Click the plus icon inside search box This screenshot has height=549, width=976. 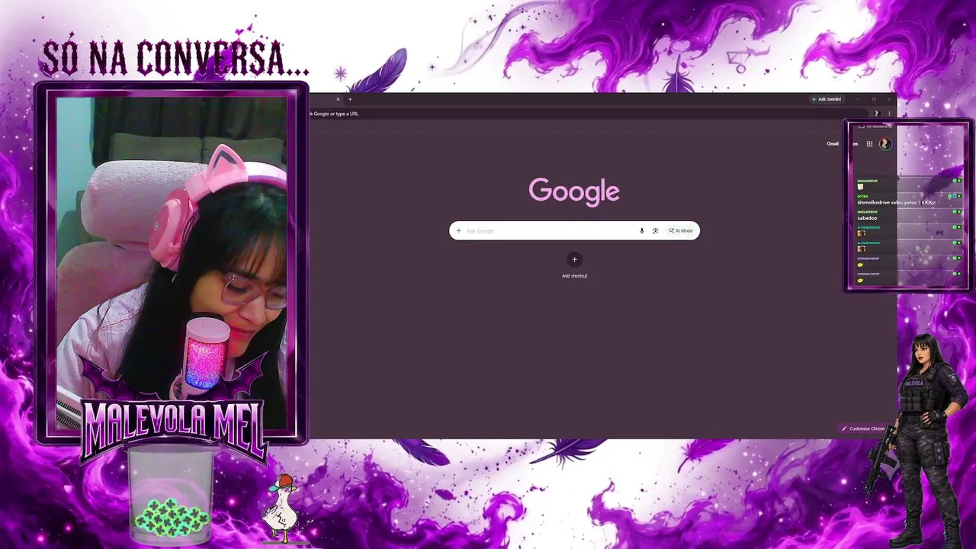(x=458, y=230)
